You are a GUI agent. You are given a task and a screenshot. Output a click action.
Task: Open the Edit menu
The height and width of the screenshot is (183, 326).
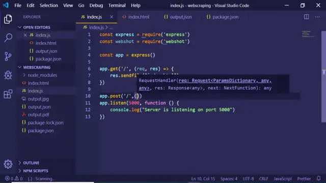coord(31,6)
